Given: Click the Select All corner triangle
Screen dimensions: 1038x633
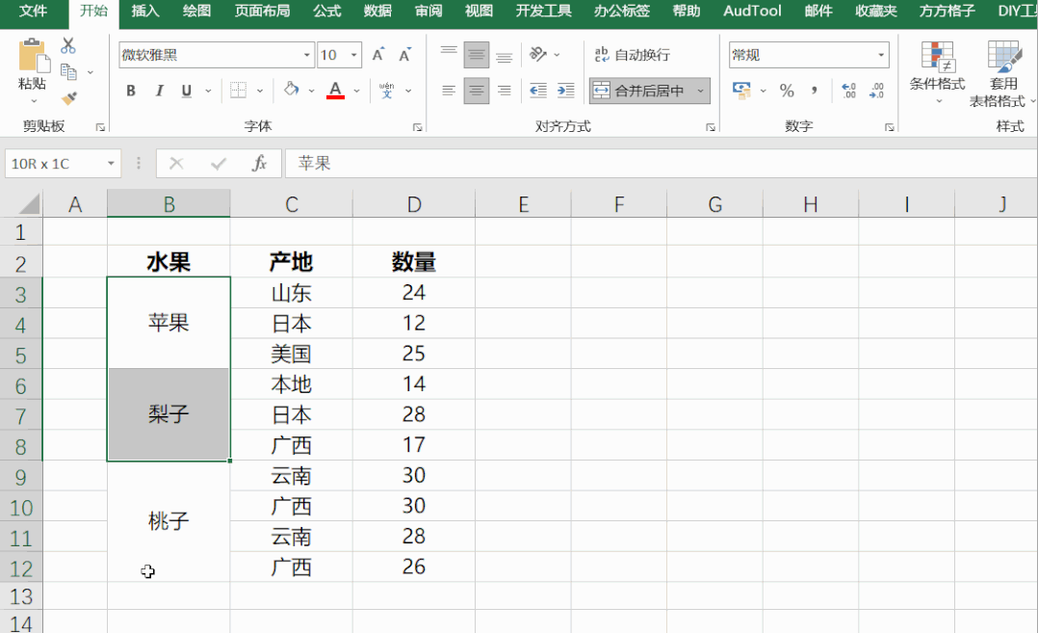Looking at the screenshot, I should [29, 204].
